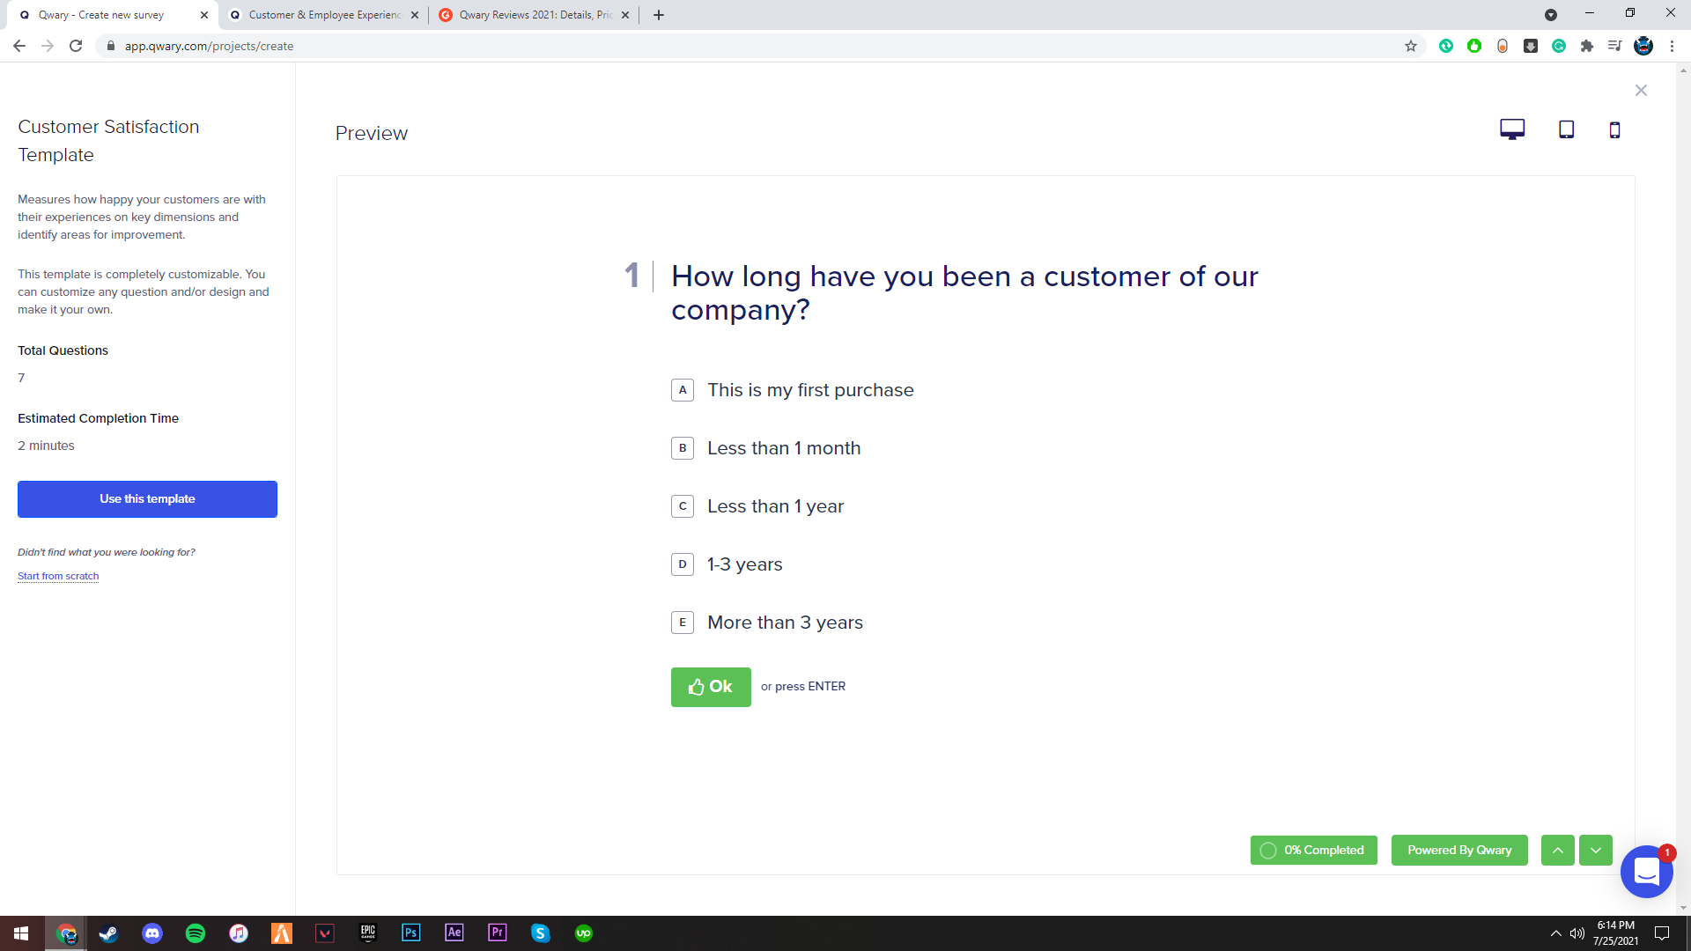This screenshot has width=1691, height=951.
Task: Switch to Customer & Employee Experience tab
Action: 324,15
